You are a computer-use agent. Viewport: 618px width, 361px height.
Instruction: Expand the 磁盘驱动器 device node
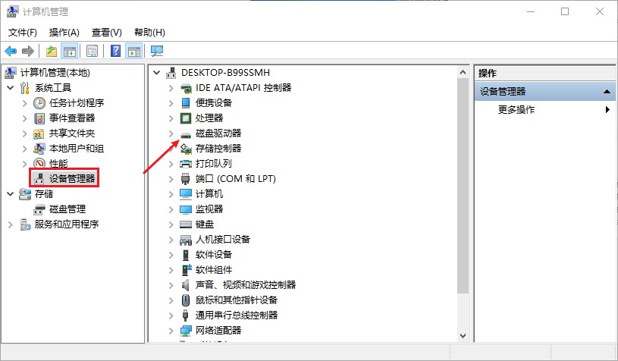[x=171, y=133]
